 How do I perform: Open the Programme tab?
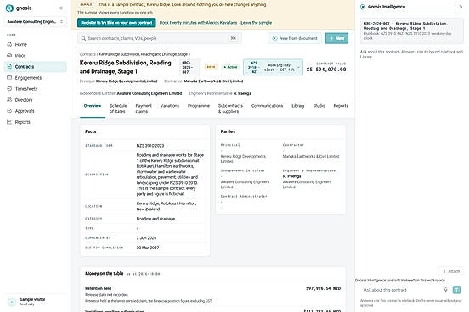point(199,106)
